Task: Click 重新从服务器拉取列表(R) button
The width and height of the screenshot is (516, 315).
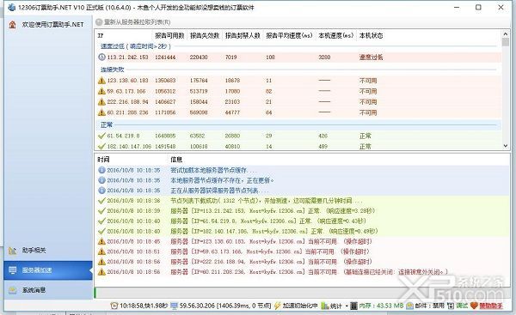Action: point(133,22)
